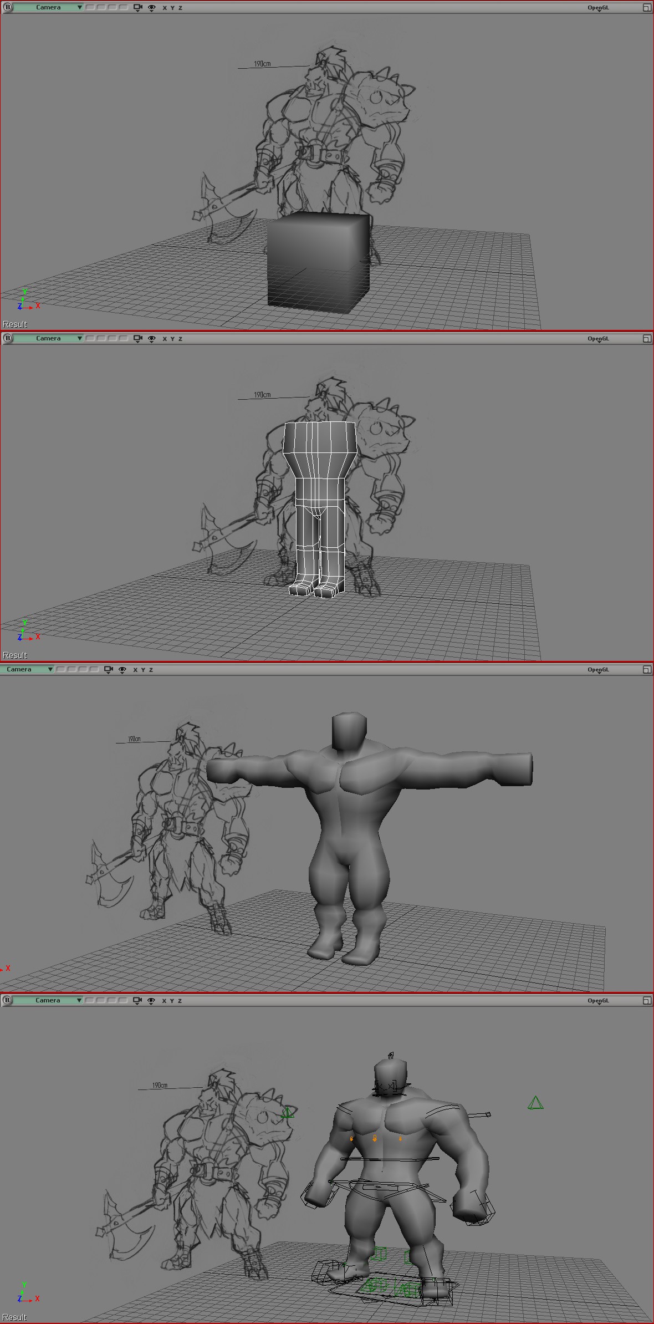
Task: Toggle the Y axis view in the cube viewport
Action: pos(172,8)
